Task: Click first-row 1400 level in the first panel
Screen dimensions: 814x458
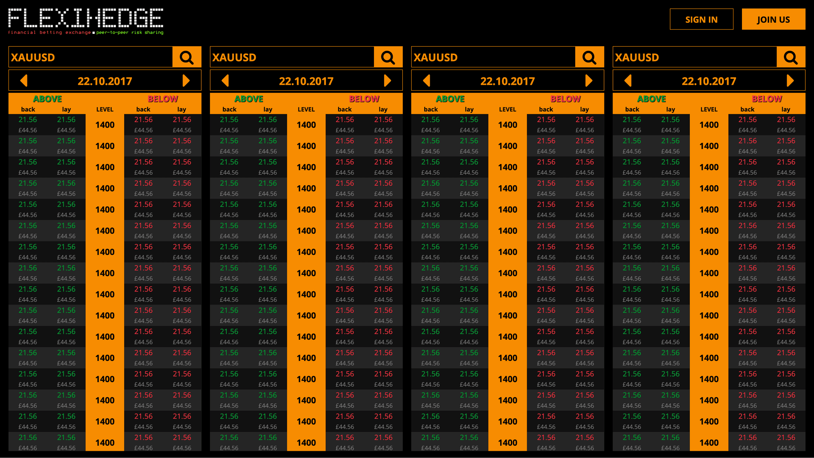Action: tap(105, 125)
